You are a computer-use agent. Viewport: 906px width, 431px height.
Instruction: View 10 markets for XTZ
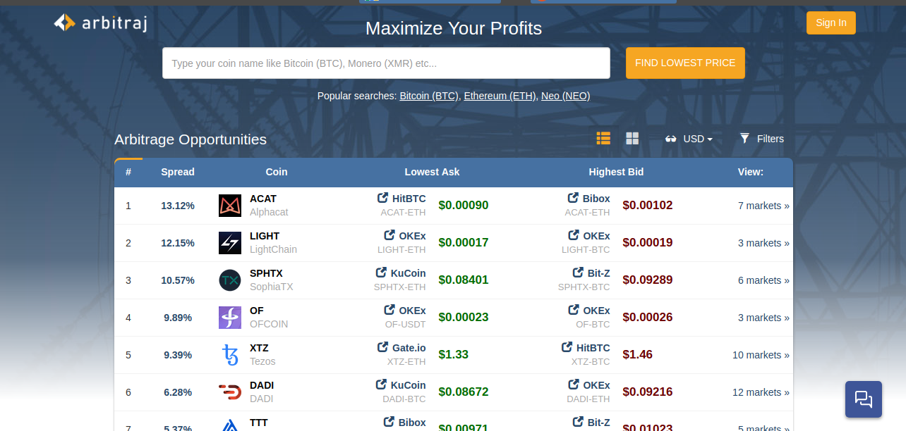761,355
